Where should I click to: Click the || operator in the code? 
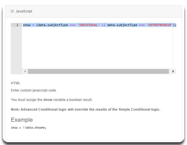(103, 25)
